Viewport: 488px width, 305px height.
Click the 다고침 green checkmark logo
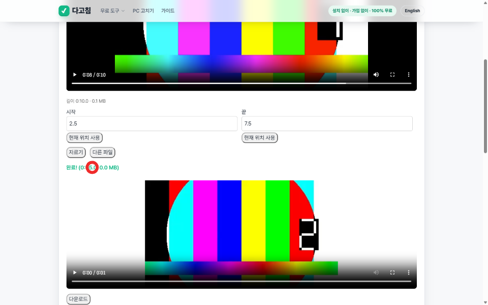pos(64,11)
